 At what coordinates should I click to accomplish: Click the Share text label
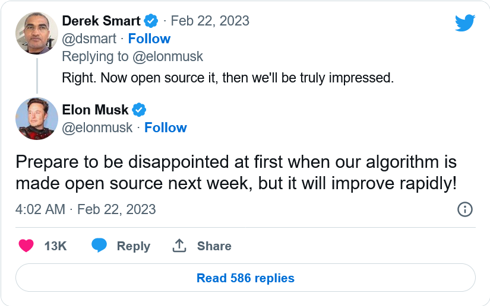pos(214,246)
